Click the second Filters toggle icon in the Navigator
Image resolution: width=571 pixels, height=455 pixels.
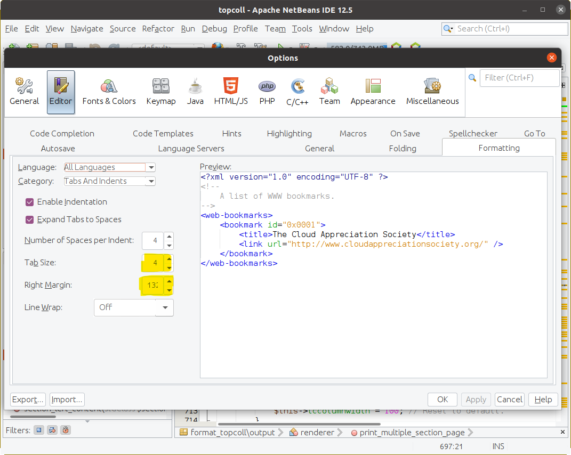click(52, 430)
